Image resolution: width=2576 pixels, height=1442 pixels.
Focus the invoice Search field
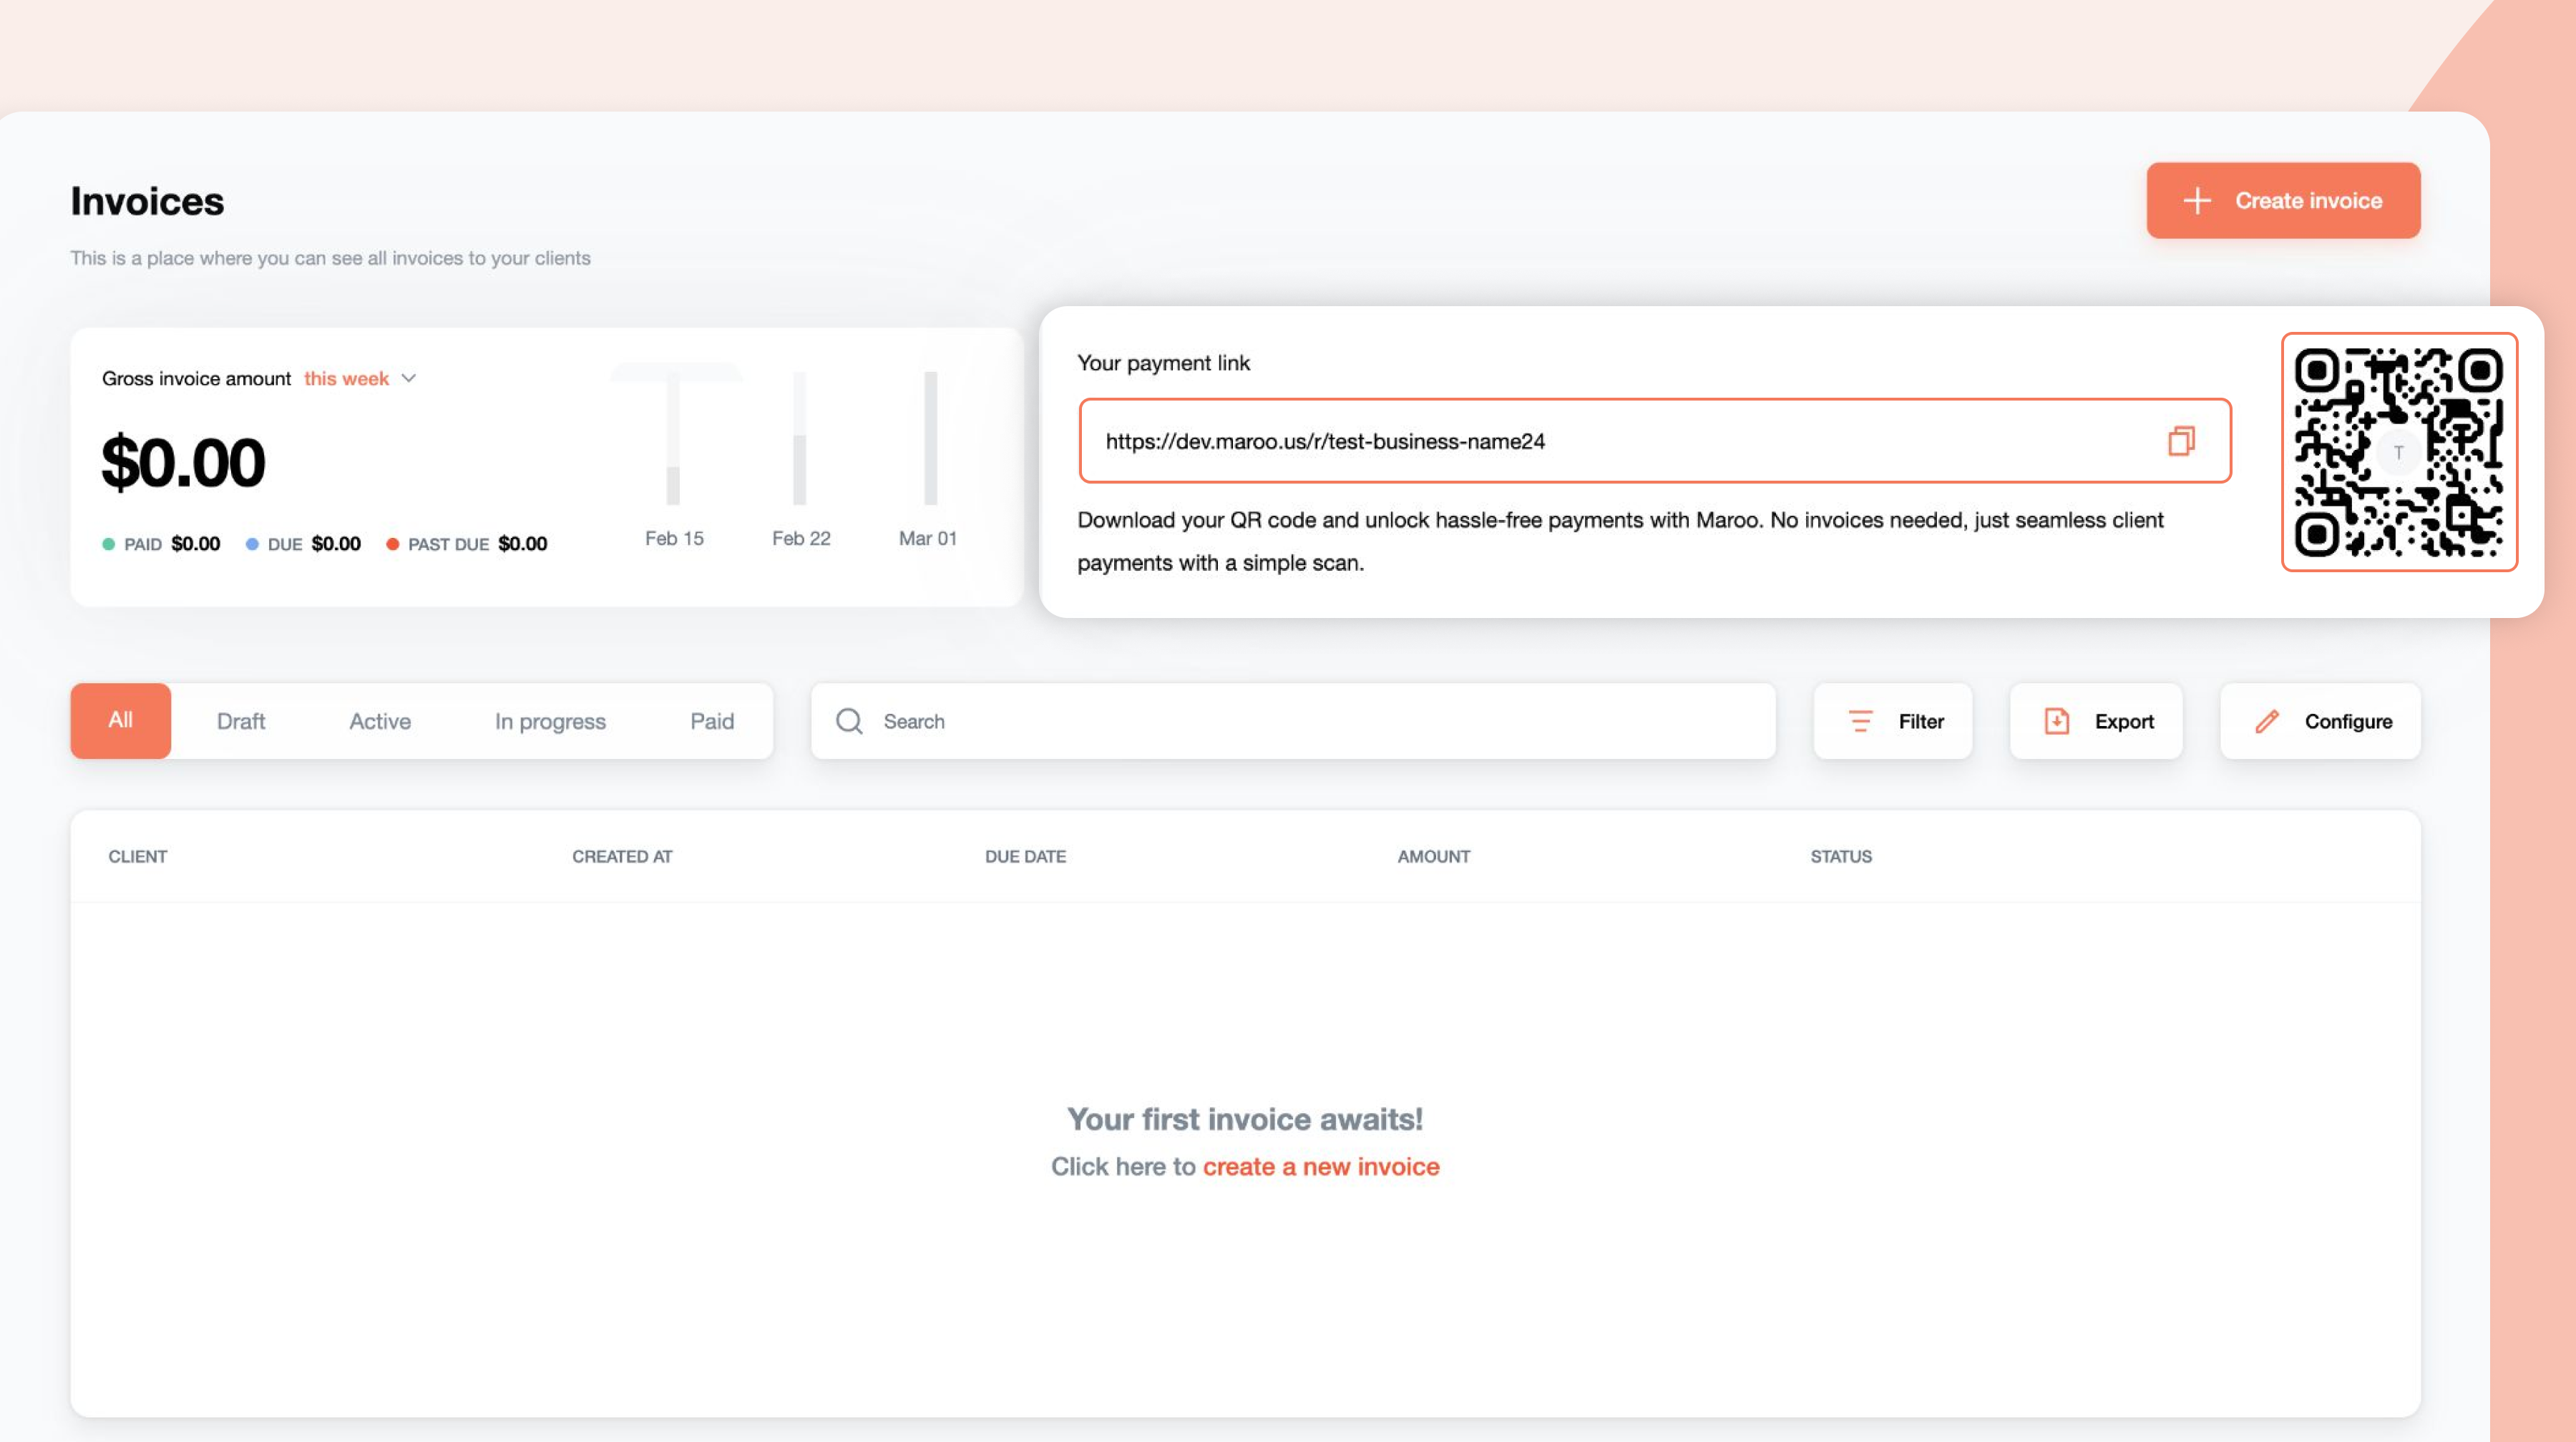[x=1300, y=720]
